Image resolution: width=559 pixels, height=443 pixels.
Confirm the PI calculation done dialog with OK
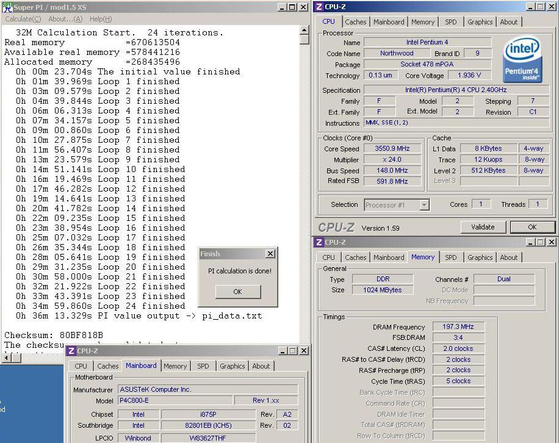tap(238, 292)
